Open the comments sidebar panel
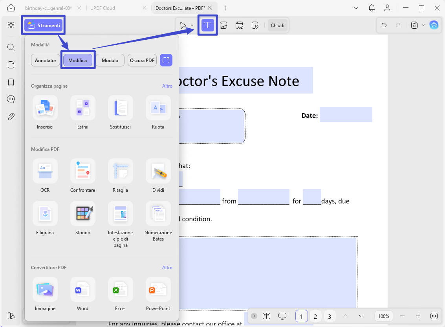Viewport: 445px width, 327px height. coord(11,99)
